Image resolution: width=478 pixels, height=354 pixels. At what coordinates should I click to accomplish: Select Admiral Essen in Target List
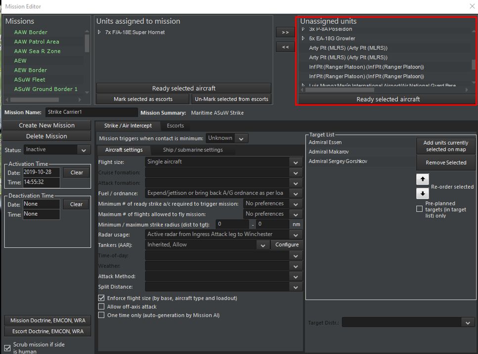pyautogui.click(x=325, y=142)
